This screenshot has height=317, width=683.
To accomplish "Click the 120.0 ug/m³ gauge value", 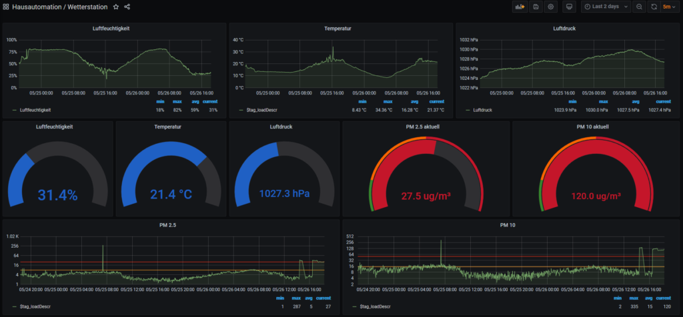I will [596, 196].
